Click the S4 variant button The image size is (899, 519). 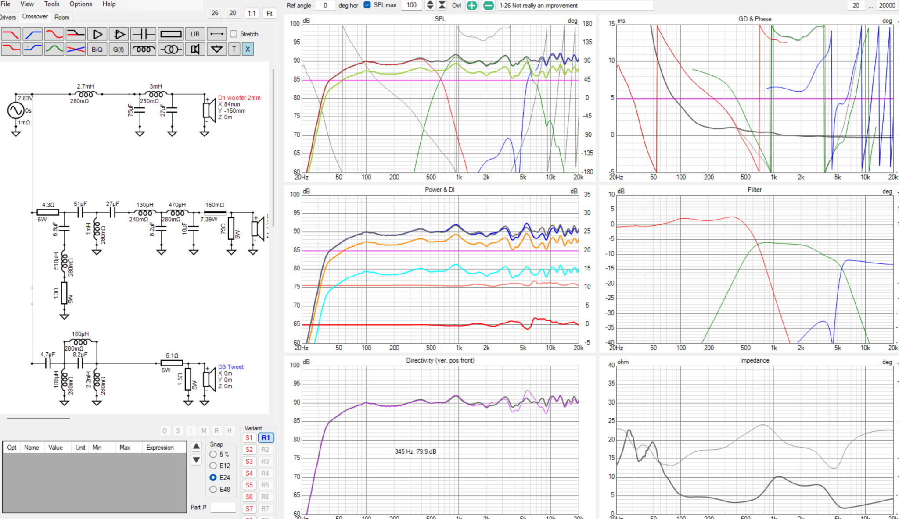[x=249, y=473]
